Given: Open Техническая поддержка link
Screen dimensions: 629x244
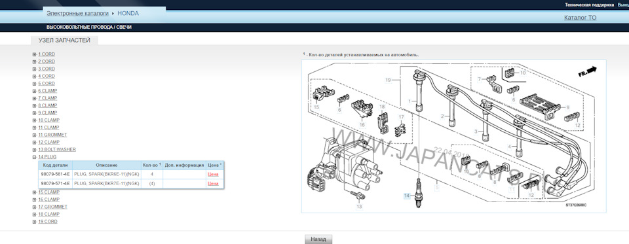Looking at the screenshot, I should [x=589, y=5].
